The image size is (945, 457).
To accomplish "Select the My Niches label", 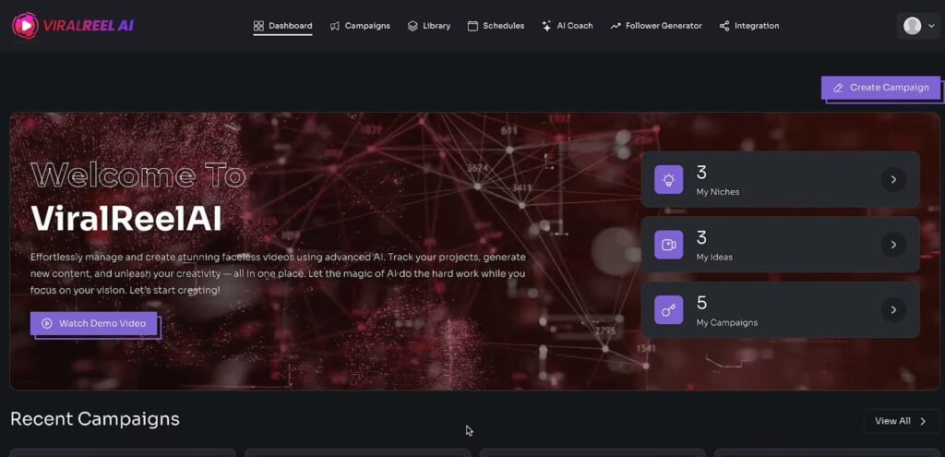I will click(x=718, y=192).
